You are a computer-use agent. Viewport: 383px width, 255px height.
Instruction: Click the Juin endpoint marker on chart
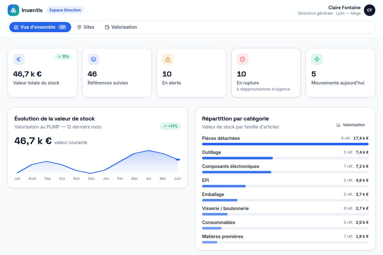pos(178,159)
